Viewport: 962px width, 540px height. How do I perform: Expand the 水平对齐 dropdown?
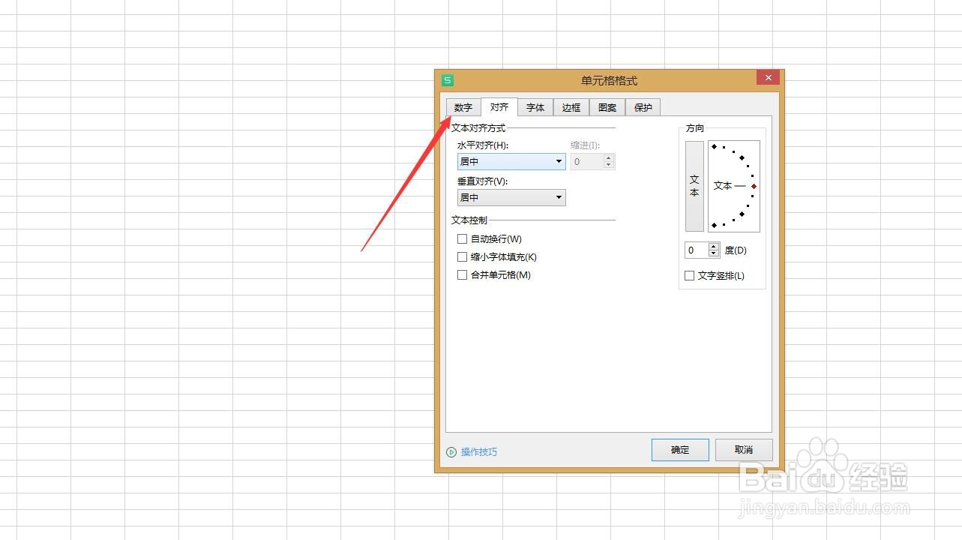[x=511, y=161]
